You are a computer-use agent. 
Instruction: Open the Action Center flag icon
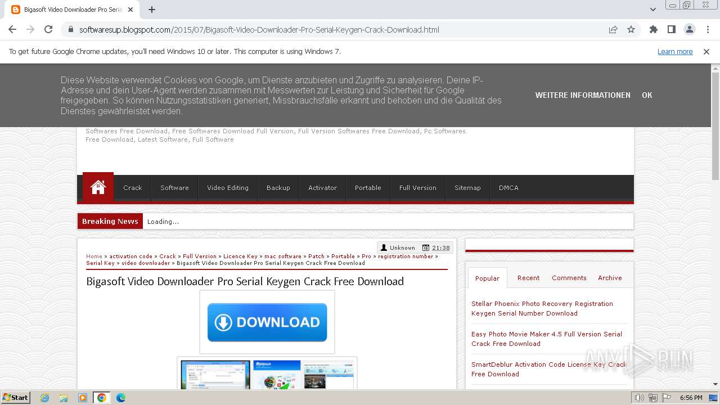(666, 398)
